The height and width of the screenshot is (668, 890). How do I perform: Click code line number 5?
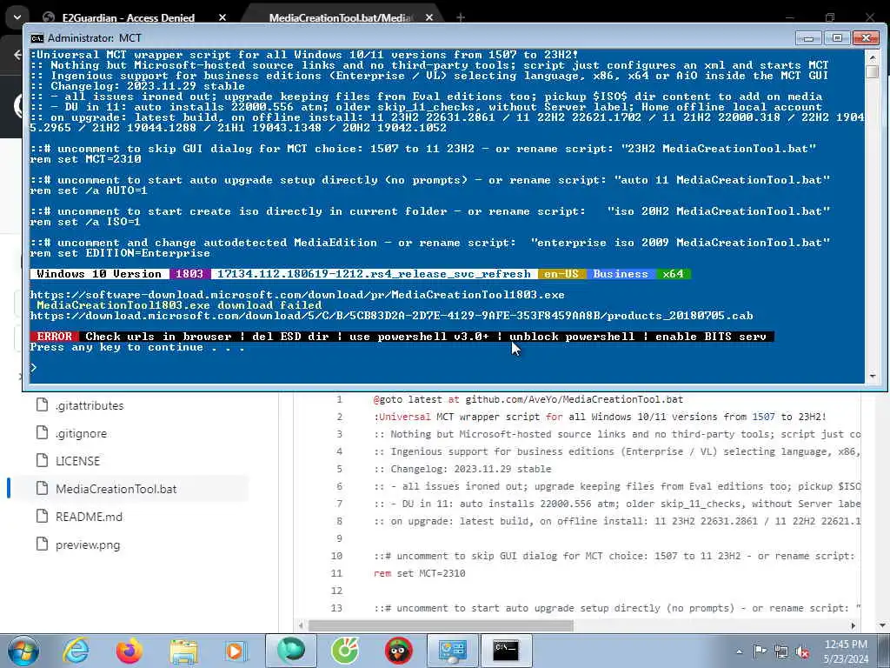[x=340, y=469]
